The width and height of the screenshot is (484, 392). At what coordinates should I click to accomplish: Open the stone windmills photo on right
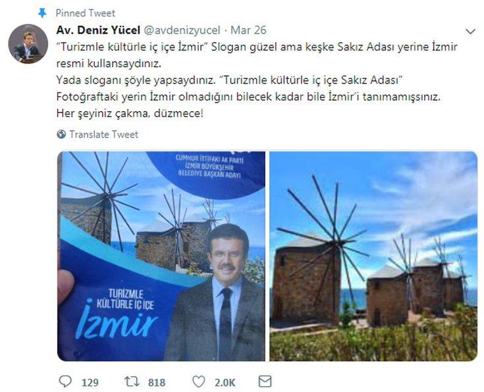pos(373,256)
